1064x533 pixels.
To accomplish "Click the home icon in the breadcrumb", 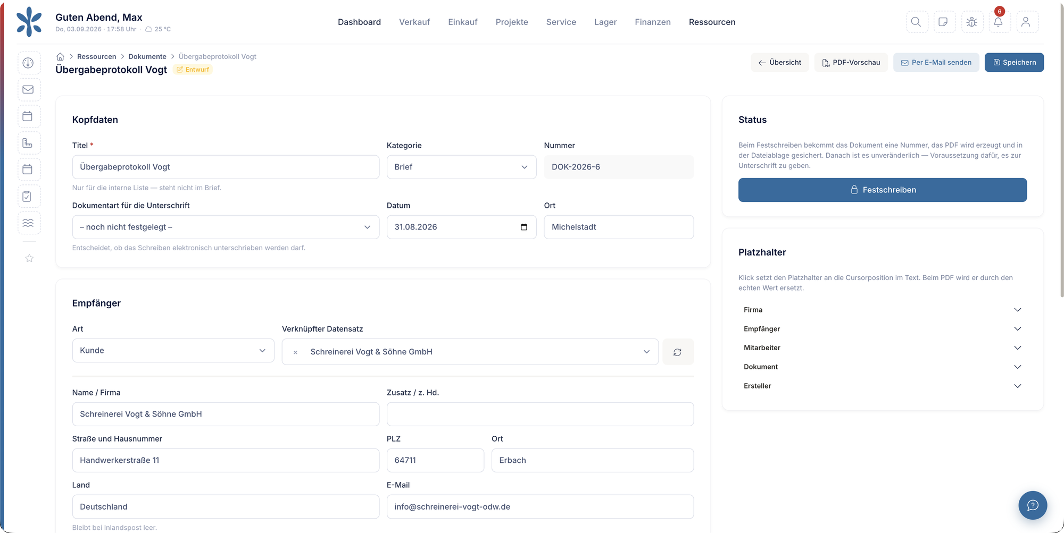I will click(60, 56).
